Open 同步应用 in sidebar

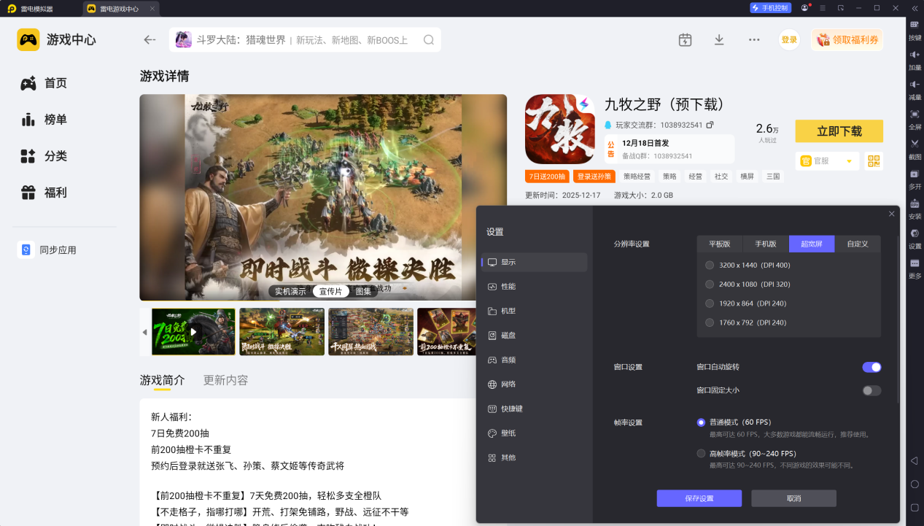click(x=47, y=250)
